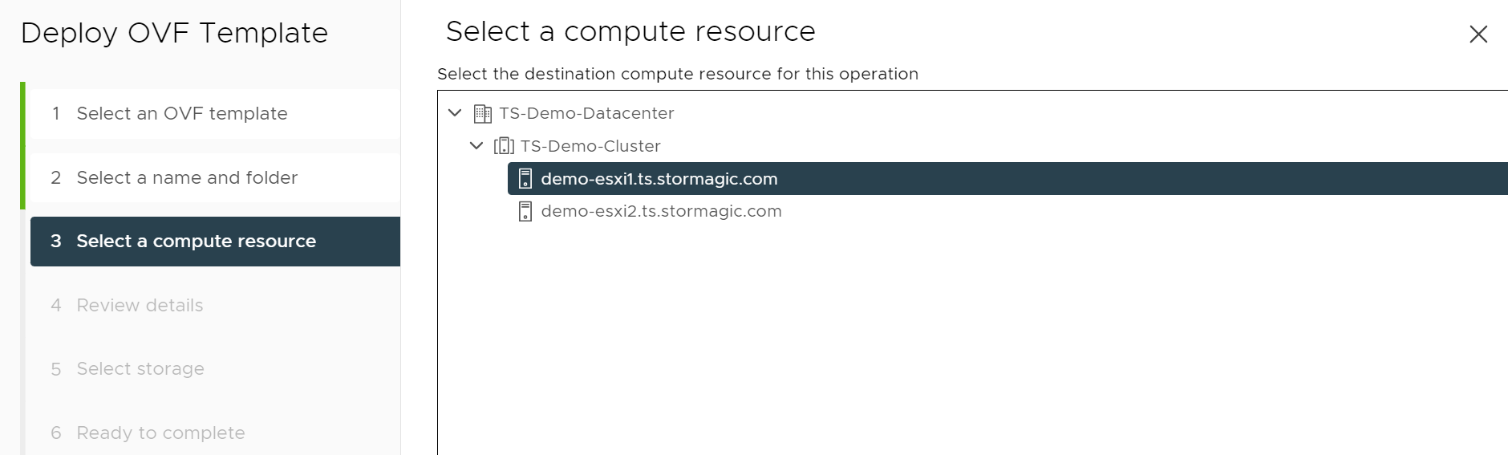1508x455 pixels.
Task: Open step 3 Select a compute resource
Action: (215, 242)
